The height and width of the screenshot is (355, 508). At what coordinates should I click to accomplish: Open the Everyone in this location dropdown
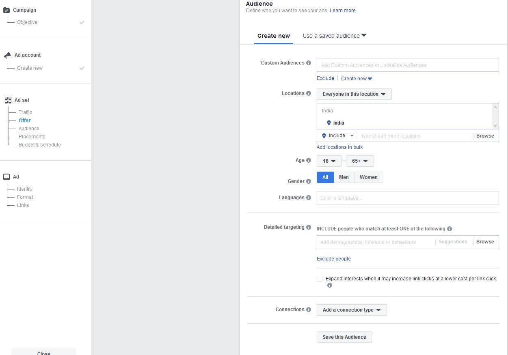pos(354,94)
